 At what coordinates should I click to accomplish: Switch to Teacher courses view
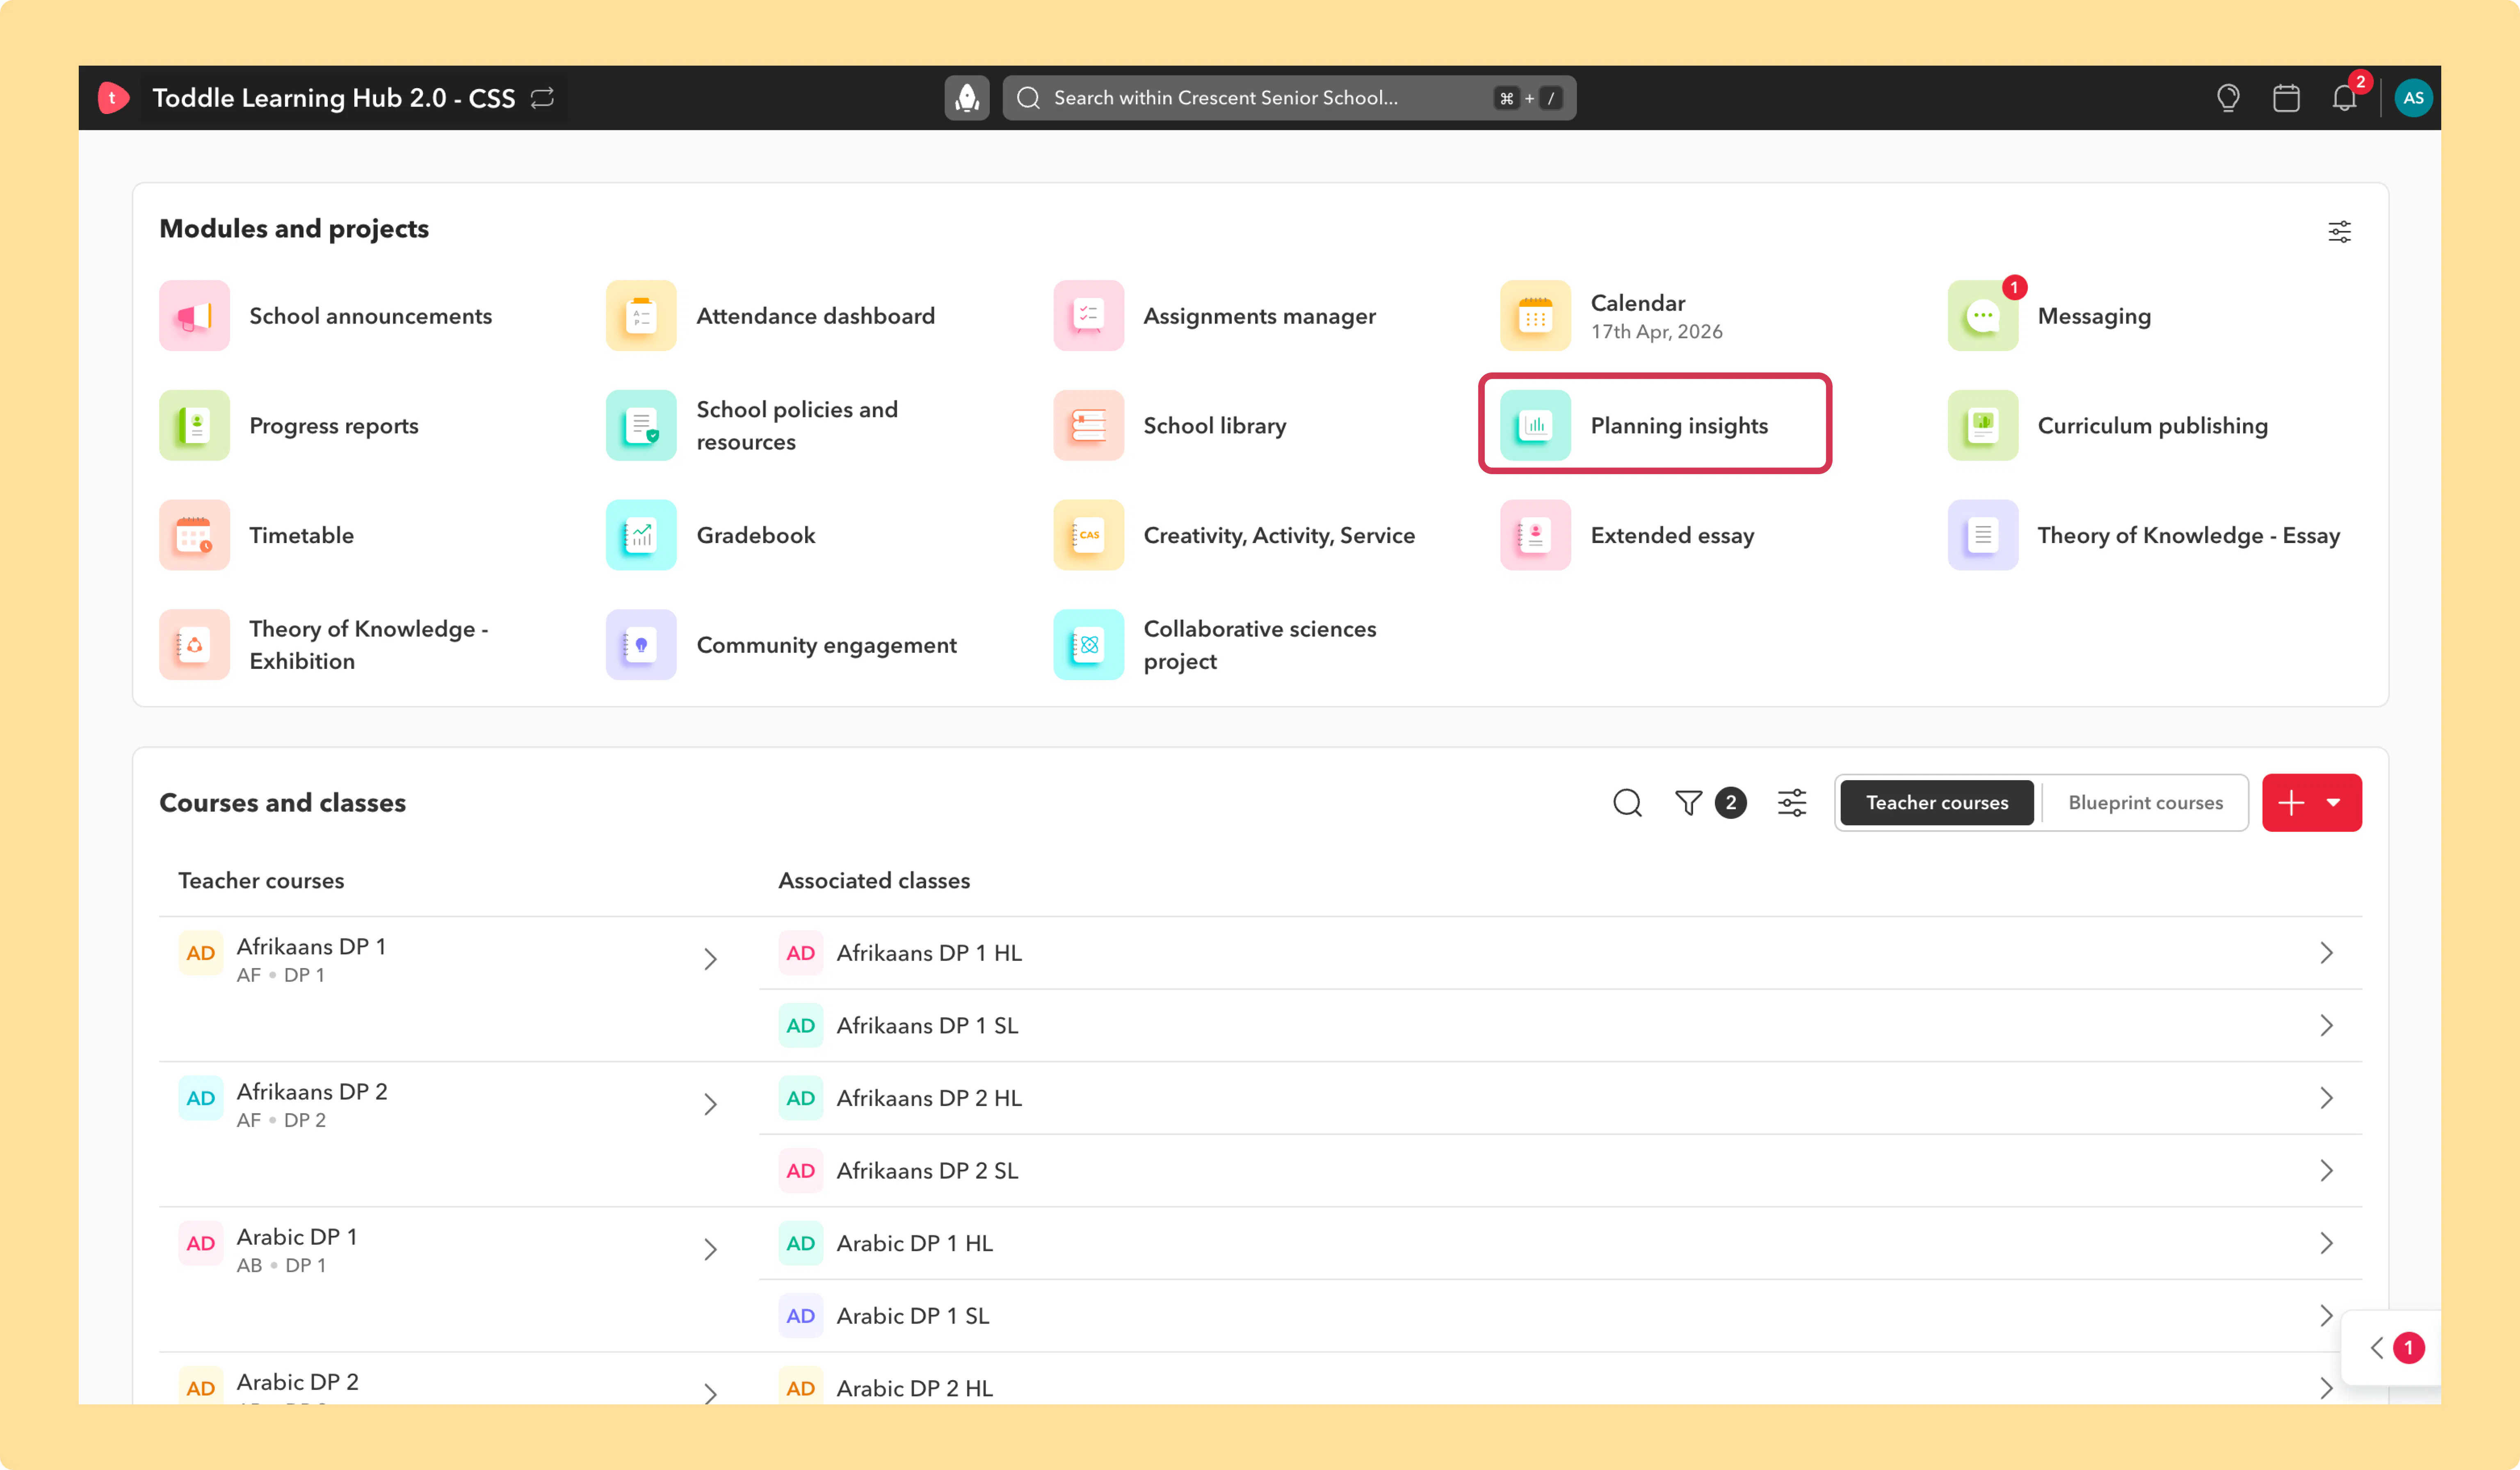(x=1937, y=803)
